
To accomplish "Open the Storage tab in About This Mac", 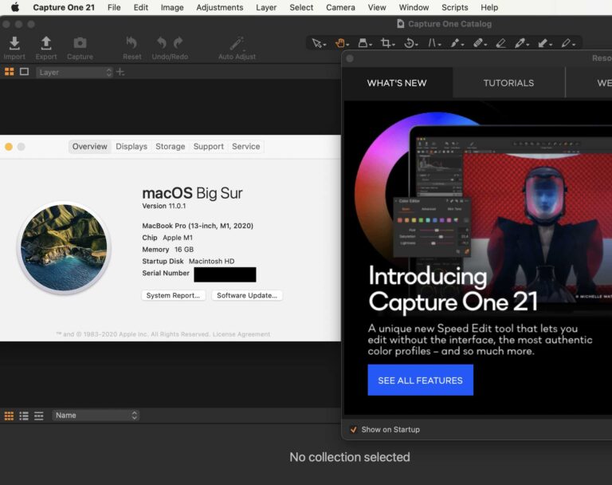I will pyautogui.click(x=171, y=147).
